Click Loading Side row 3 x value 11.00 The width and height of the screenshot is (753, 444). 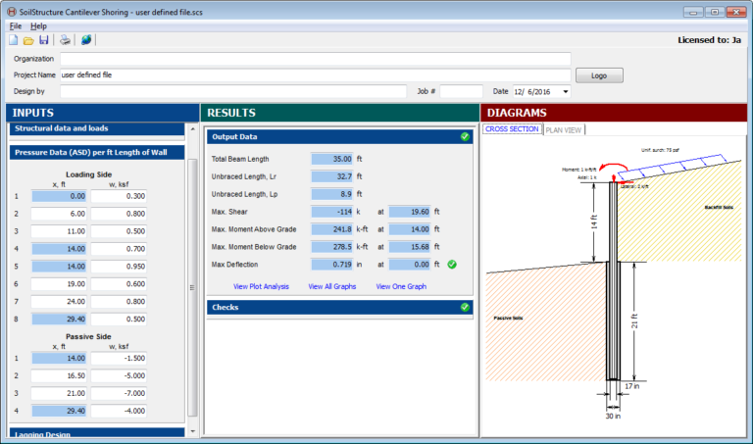click(59, 231)
